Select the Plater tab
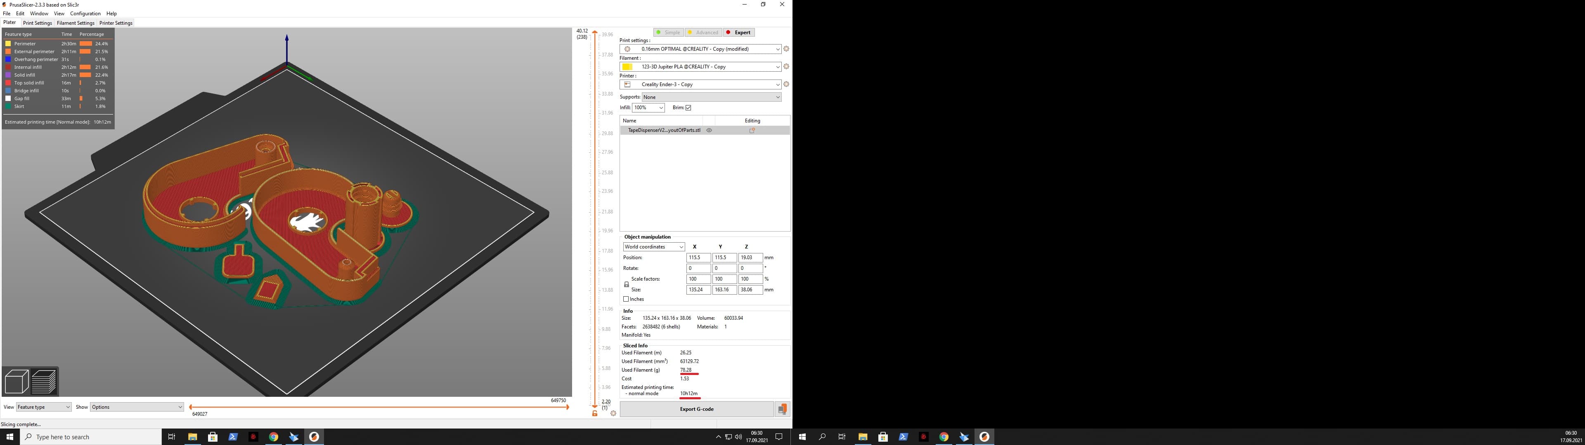This screenshot has height=445, width=1585. [x=10, y=23]
